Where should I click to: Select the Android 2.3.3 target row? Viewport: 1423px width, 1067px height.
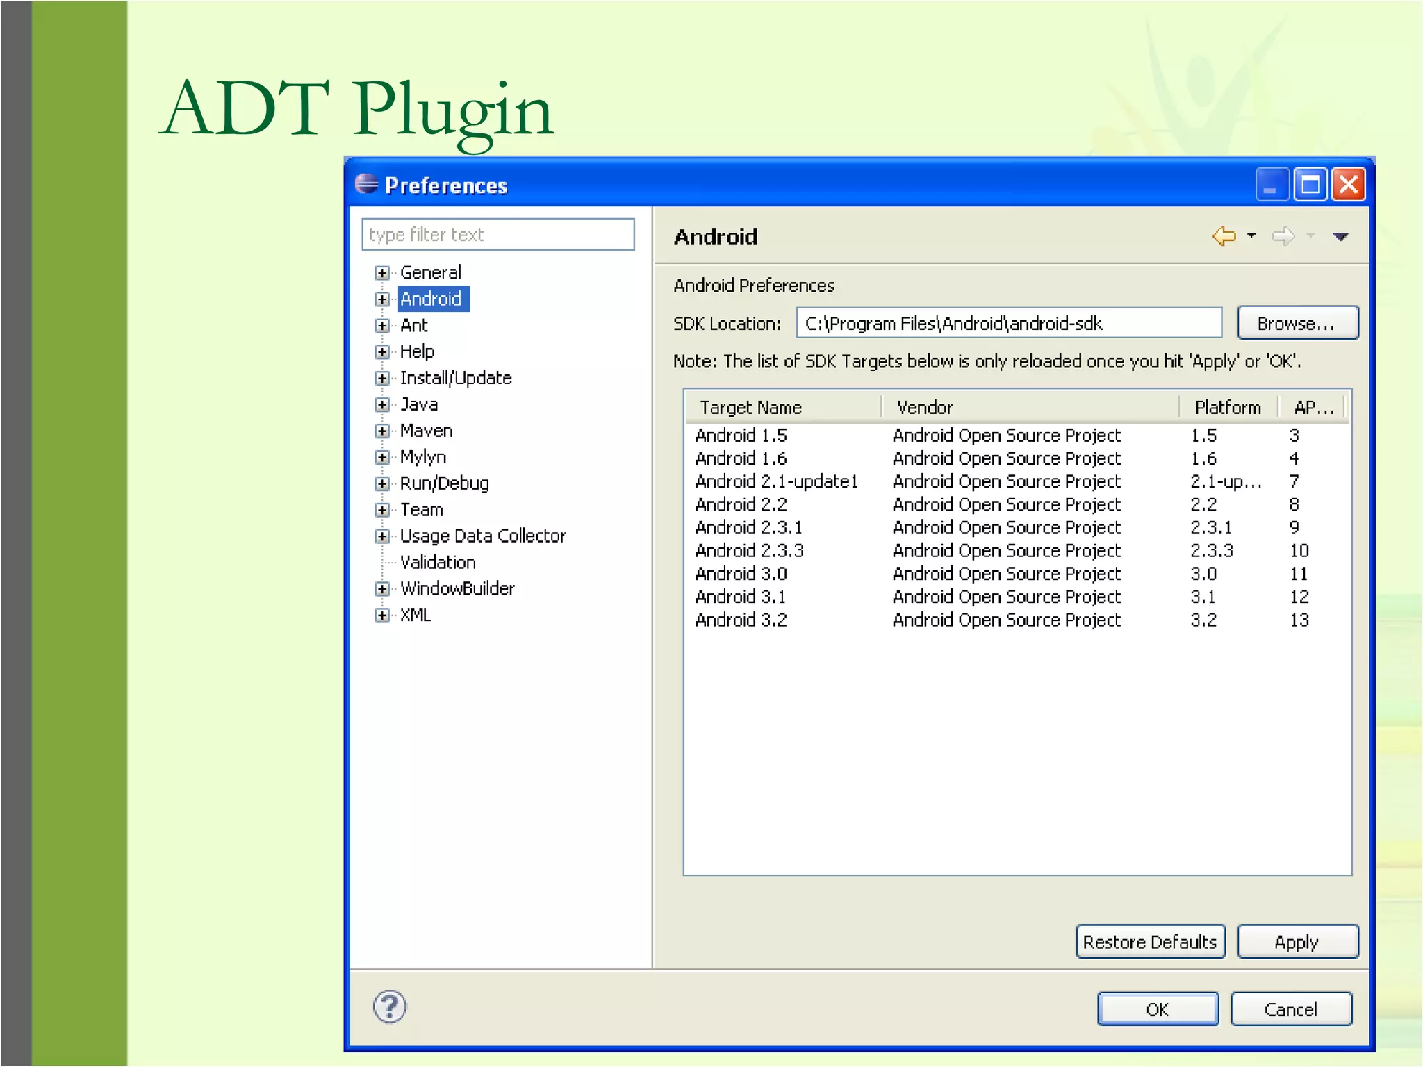tap(1017, 551)
